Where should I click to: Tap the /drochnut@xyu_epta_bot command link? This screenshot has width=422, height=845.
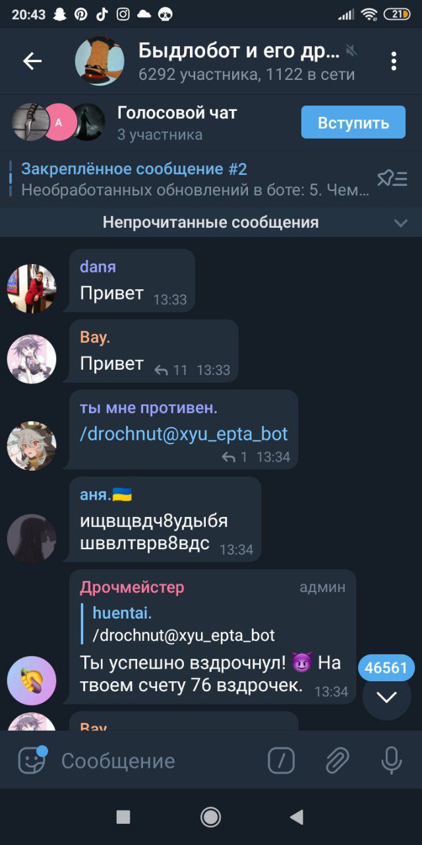[184, 434]
